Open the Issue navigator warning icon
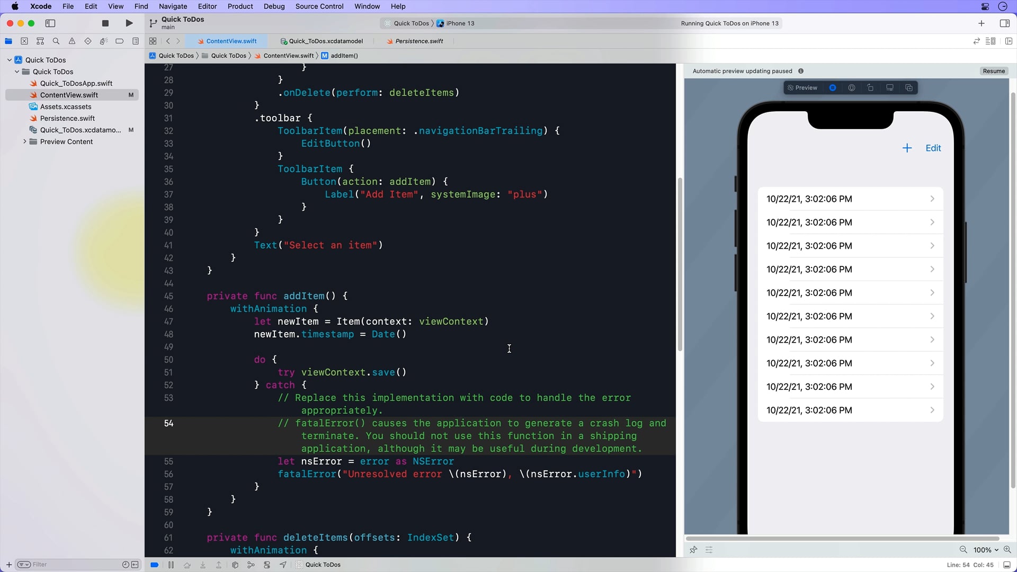1017x572 pixels. click(x=72, y=41)
